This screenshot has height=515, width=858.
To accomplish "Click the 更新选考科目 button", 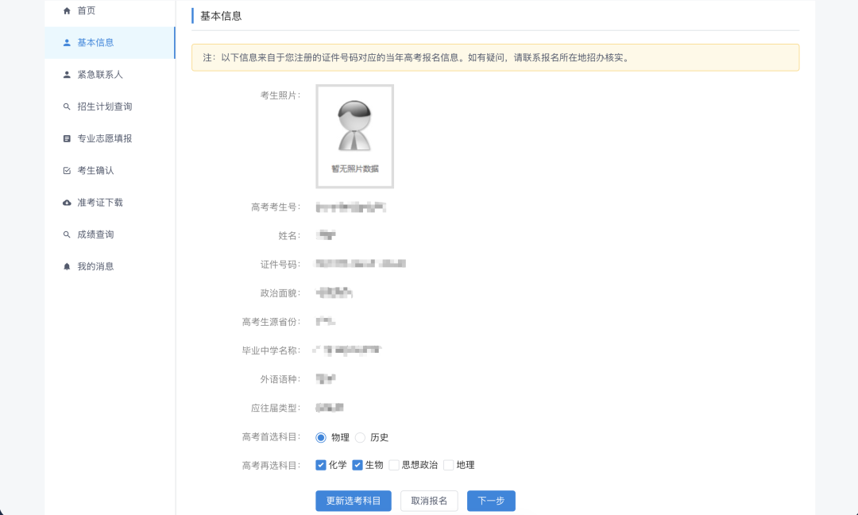I will tap(353, 501).
